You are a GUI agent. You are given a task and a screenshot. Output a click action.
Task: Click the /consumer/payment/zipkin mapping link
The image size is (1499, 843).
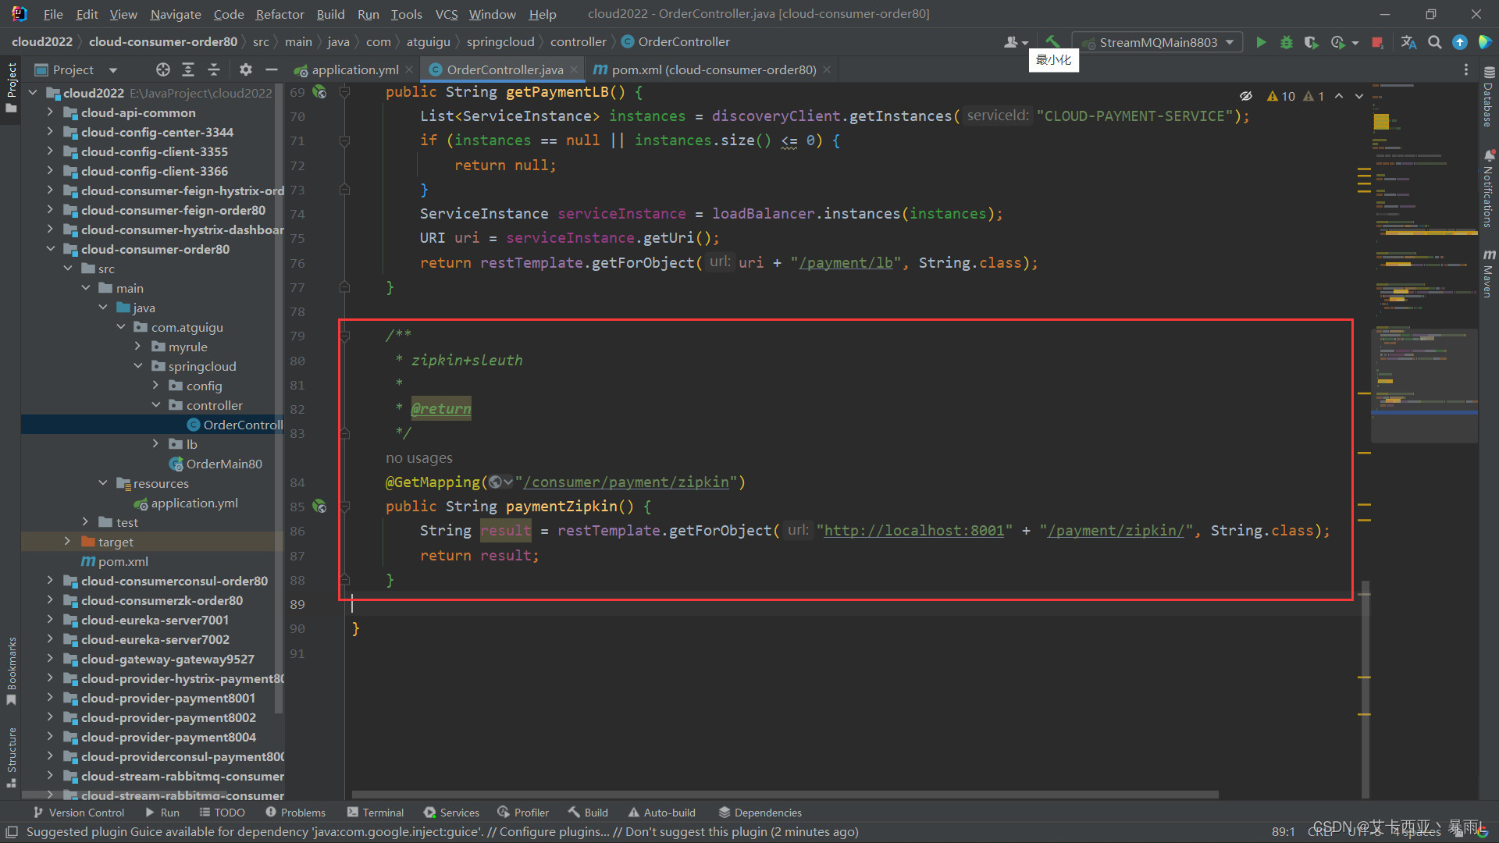(626, 482)
